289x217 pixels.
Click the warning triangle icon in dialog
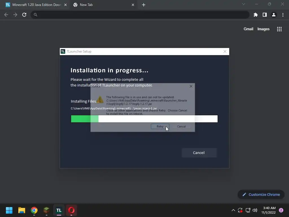[x=100, y=100]
